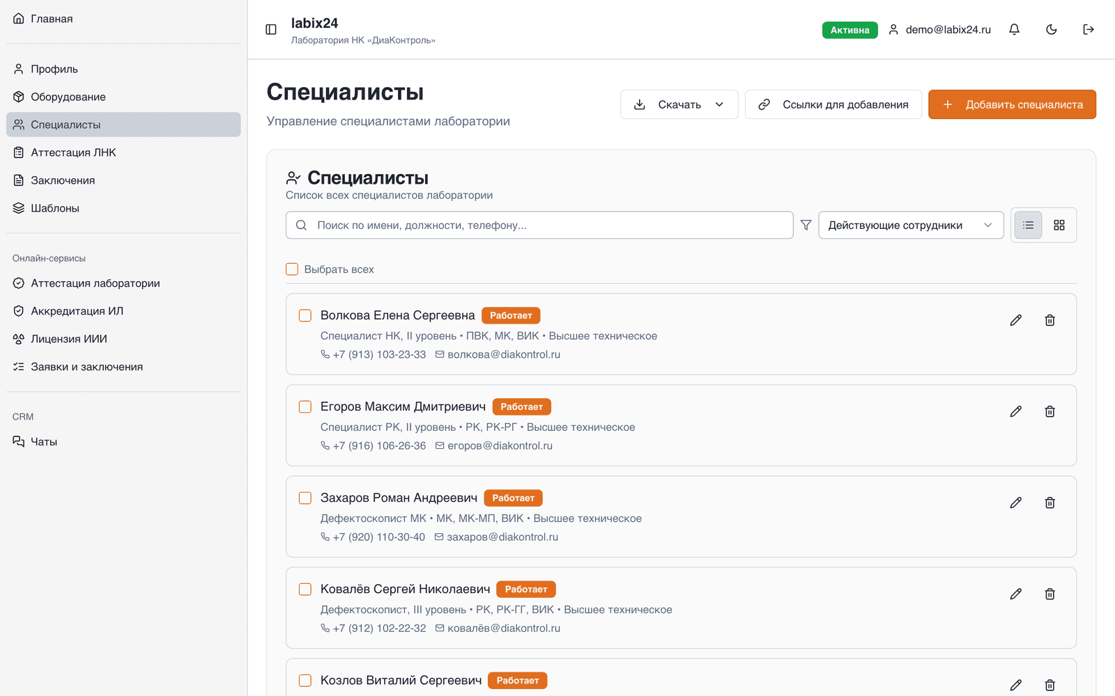The width and height of the screenshot is (1115, 696).
Task: Delete Козлов Виталий Сергеевич
Action: point(1050,685)
